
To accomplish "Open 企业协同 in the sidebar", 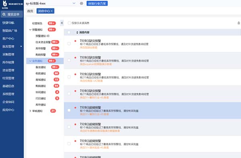I will tap(8, 102).
